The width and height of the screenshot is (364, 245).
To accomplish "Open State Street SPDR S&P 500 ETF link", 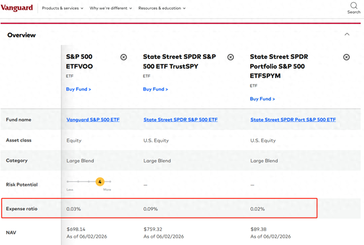I will (180, 120).
